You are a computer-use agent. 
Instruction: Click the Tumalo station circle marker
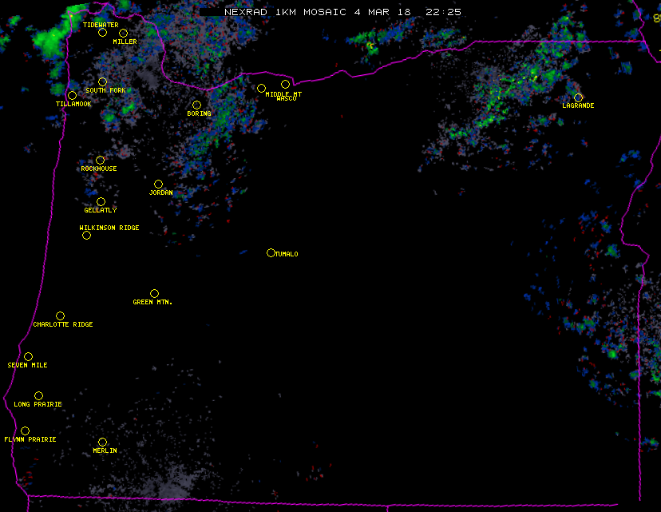coord(271,253)
